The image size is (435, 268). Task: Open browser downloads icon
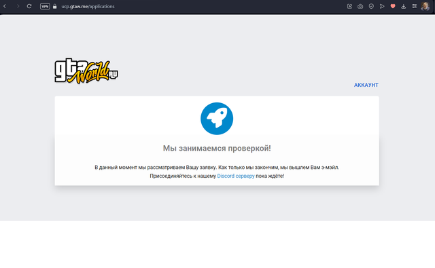(403, 6)
